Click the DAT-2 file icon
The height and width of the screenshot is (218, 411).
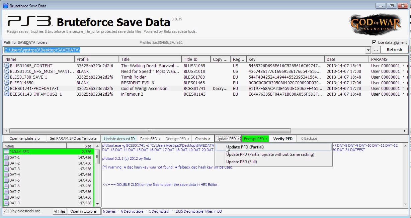point(6,163)
